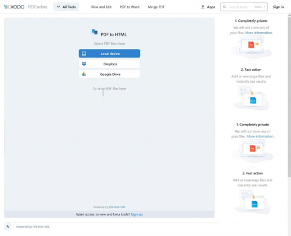This screenshot has width=291, height=236.
Task: Click the Google Drive logo icon
Action: [x=84, y=74]
